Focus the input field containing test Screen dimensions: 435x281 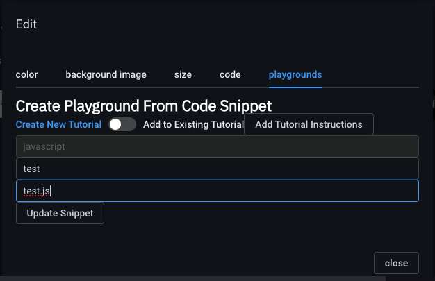tap(217, 169)
